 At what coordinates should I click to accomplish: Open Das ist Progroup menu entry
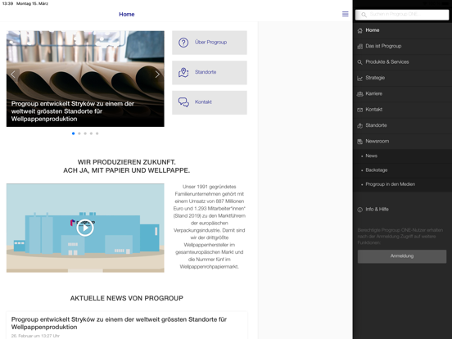click(x=402, y=46)
